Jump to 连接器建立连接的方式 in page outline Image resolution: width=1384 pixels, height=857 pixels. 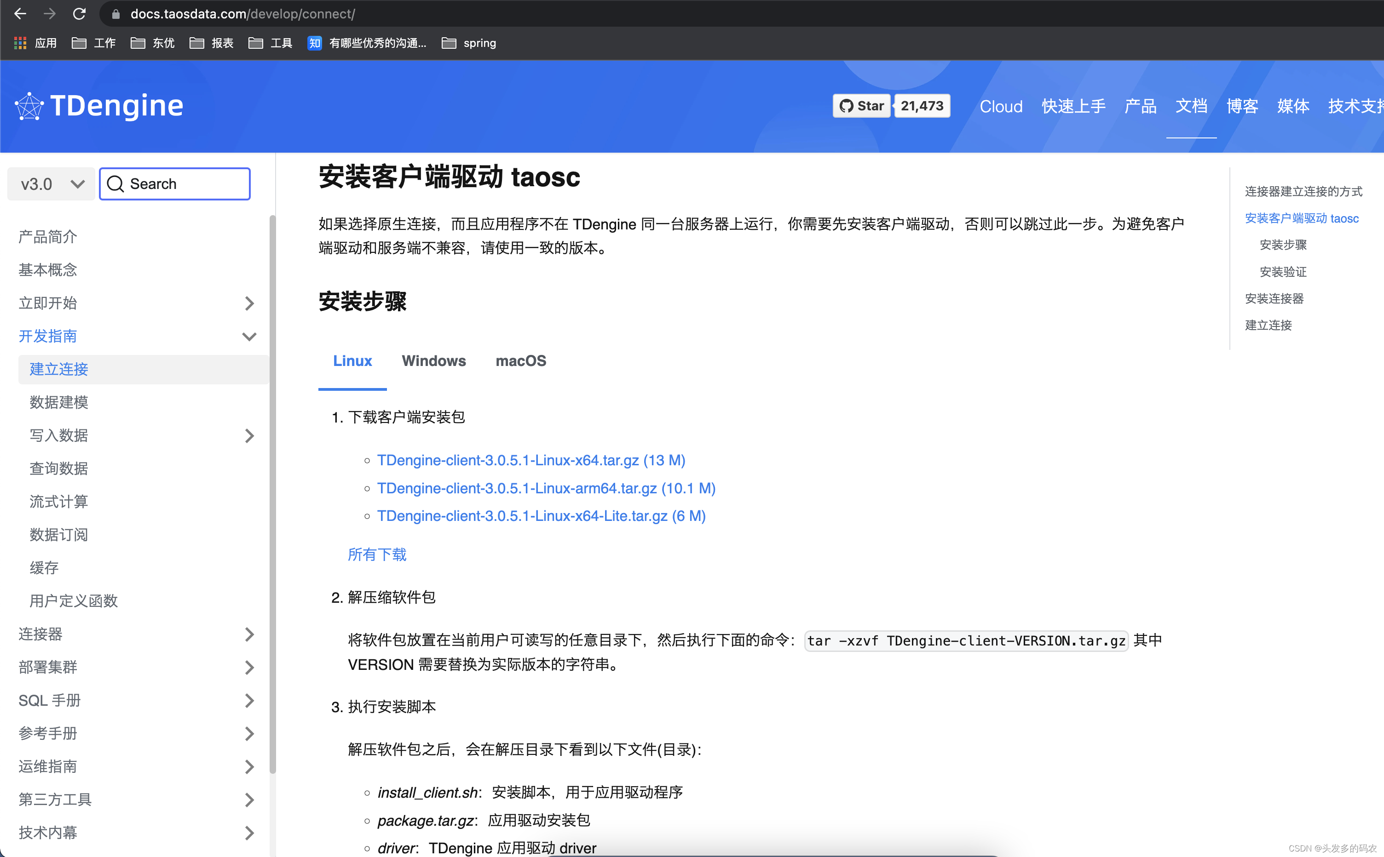1303,192
